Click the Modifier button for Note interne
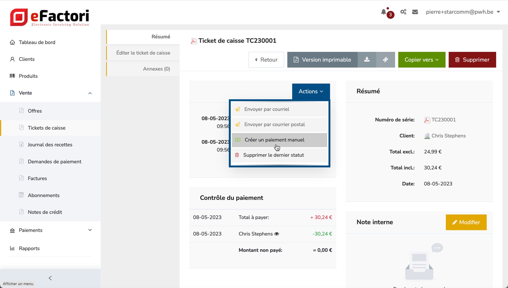Image resolution: width=508 pixels, height=288 pixels. coord(466,222)
